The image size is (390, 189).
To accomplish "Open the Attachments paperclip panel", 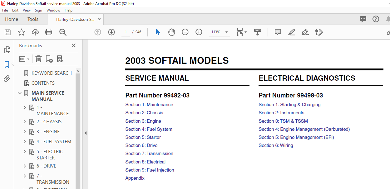I will coord(7,79).
